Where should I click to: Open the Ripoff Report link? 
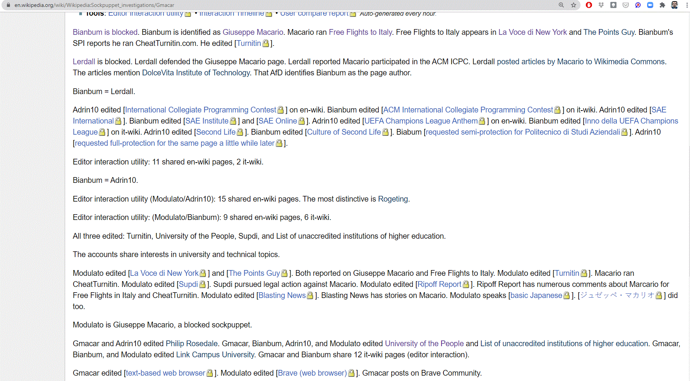pyautogui.click(x=440, y=284)
